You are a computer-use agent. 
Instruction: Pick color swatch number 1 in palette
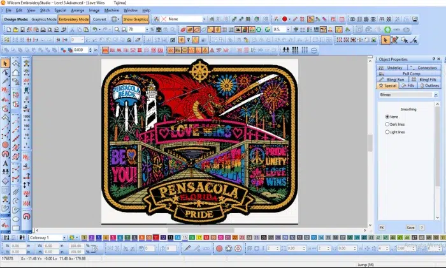[84, 237]
